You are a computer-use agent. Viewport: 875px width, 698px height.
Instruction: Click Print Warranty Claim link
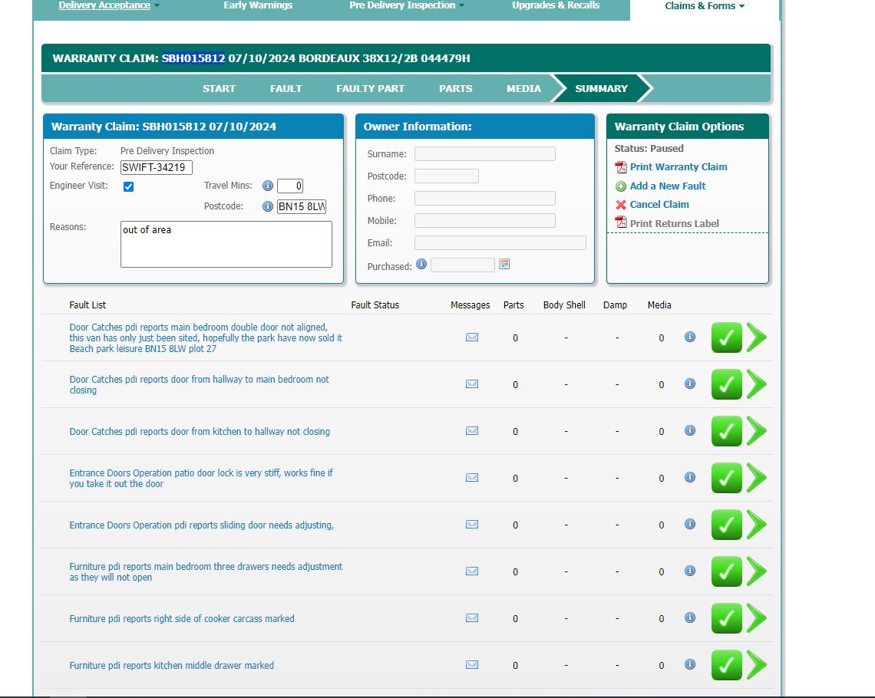[x=678, y=167]
